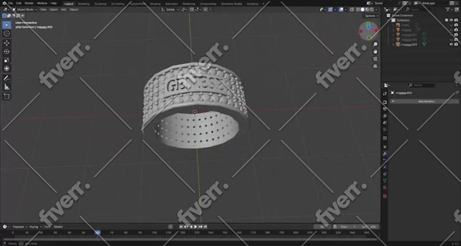Open the Keying dropdown in timeline
Image resolution: width=461 pixels, height=246 pixels.
click(x=35, y=226)
